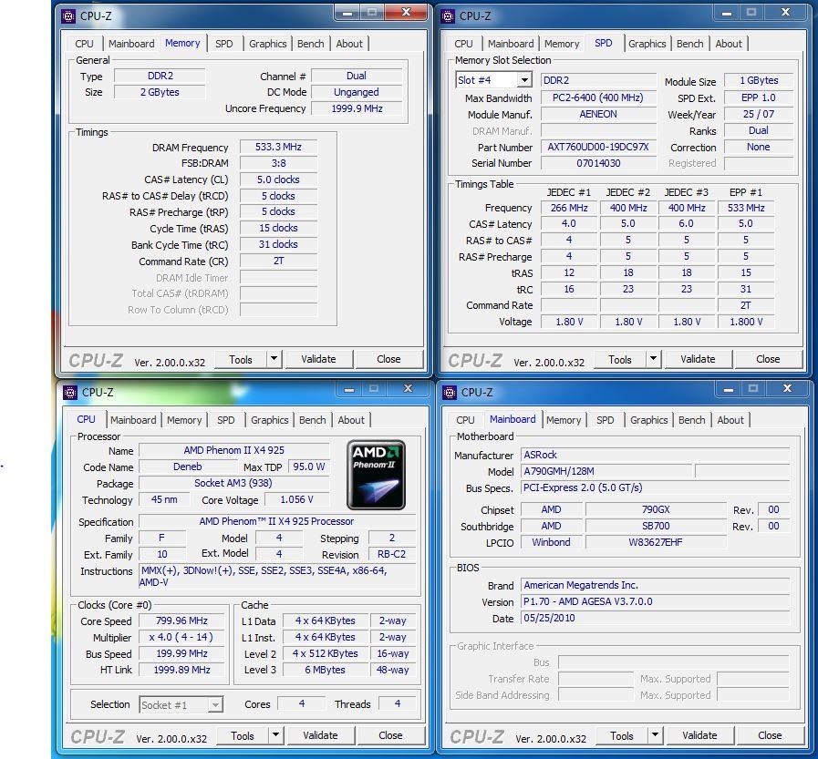Open Memory tab in CPU window

click(x=184, y=420)
